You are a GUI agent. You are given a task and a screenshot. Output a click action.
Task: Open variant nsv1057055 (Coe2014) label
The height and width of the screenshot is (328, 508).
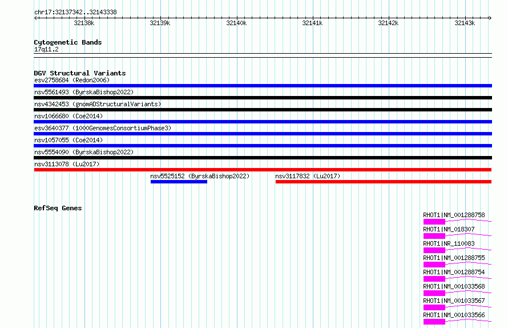[68, 140]
